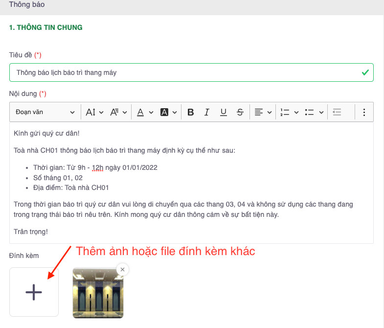Image resolution: width=384 pixels, height=328 pixels.
Task: Open the font color picker
Action: pyautogui.click(x=144, y=112)
